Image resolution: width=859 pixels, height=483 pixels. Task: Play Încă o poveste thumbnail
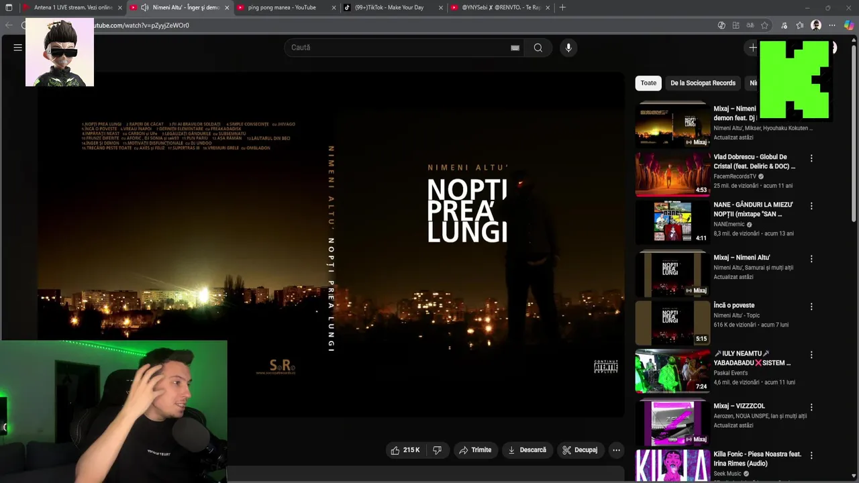click(x=672, y=323)
